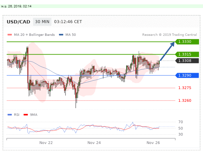Select the 30 MIN timeframe label
Viewport: 203px width, 152px height.
tap(42, 22)
